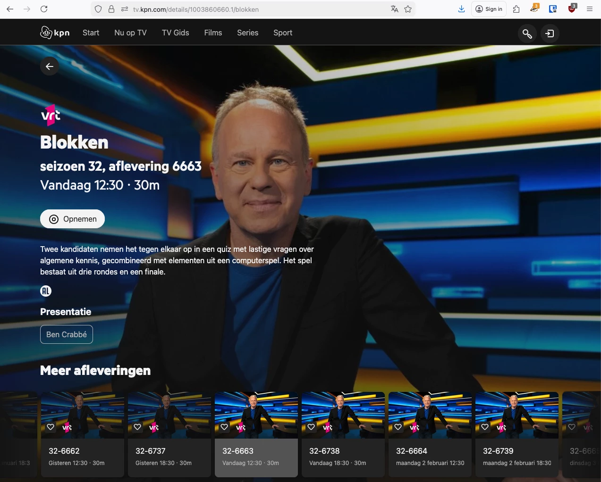Return via round back arrow button
The width and height of the screenshot is (601, 482).
[x=50, y=66]
